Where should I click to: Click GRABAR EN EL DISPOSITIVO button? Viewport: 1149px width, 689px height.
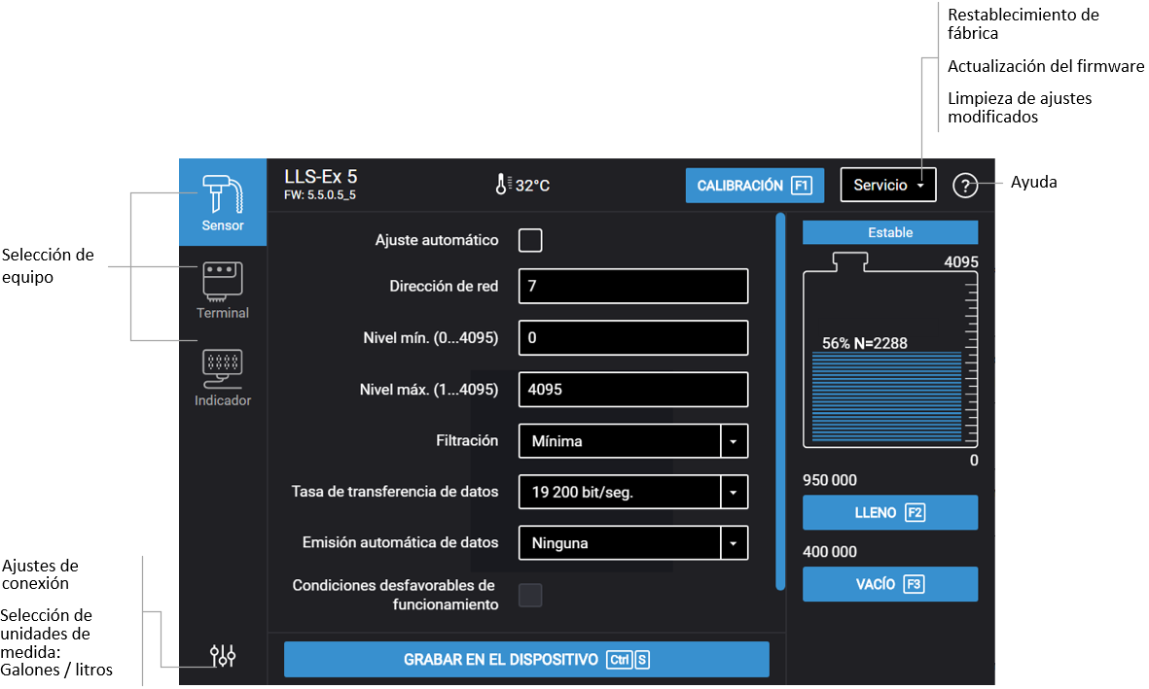coord(526,660)
